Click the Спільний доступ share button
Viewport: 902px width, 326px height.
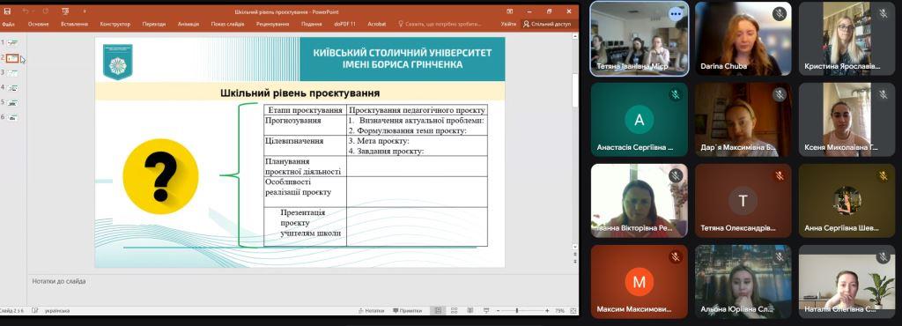(547, 24)
